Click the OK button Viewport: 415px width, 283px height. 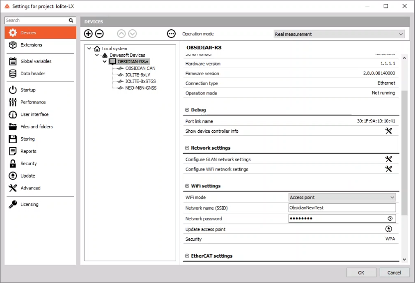pyautogui.click(x=361, y=273)
